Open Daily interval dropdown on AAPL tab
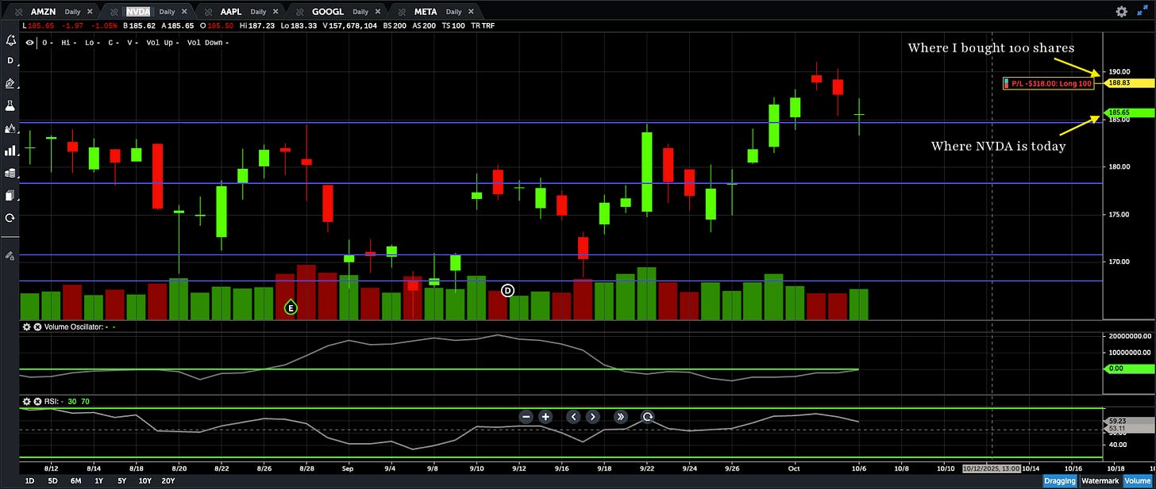The height and width of the screenshot is (489, 1156). coord(258,12)
